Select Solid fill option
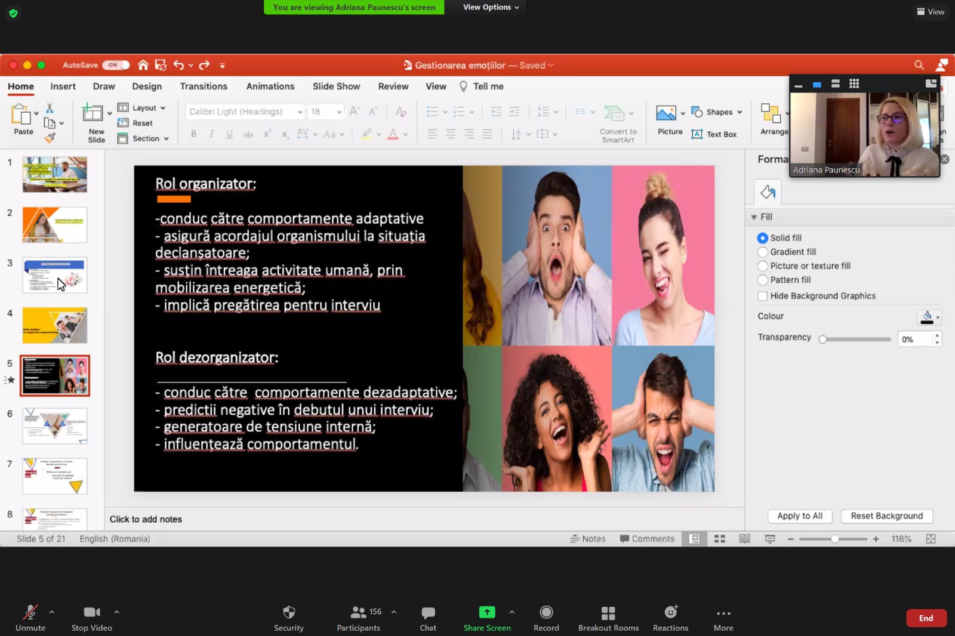Viewport: 955px width, 636px height. tap(763, 238)
